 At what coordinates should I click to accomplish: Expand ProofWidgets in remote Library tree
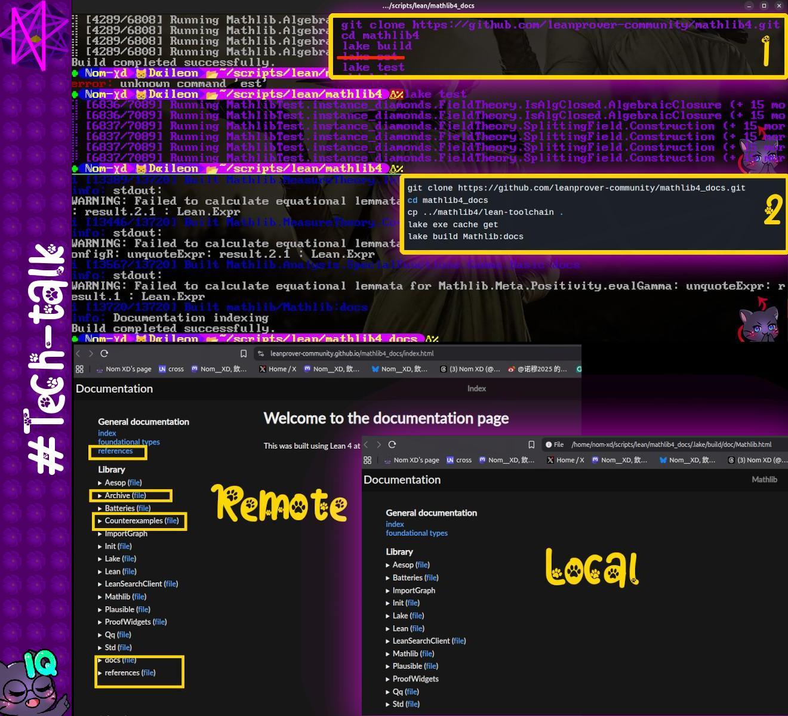[x=100, y=622]
